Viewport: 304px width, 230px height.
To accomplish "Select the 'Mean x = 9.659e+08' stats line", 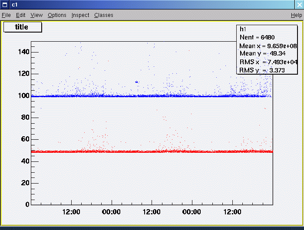I will pyautogui.click(x=268, y=46).
